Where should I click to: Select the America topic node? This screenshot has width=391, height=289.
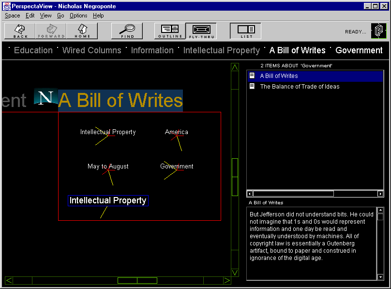[x=177, y=132]
